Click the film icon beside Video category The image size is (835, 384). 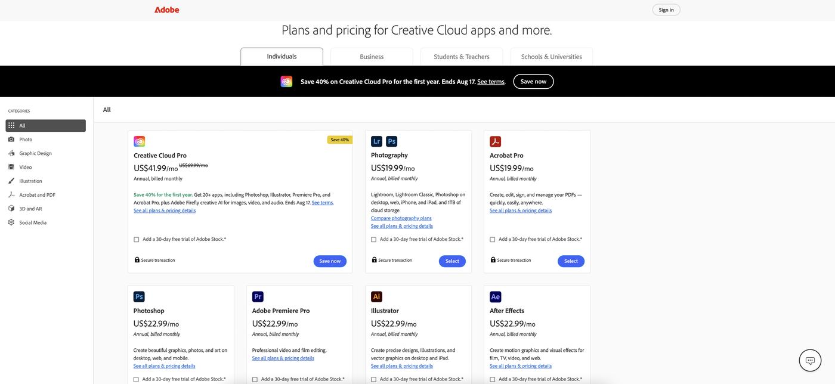(11, 167)
